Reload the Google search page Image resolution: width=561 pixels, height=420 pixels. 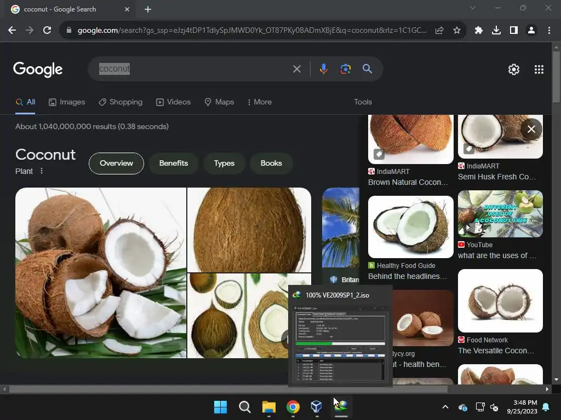[x=47, y=31]
